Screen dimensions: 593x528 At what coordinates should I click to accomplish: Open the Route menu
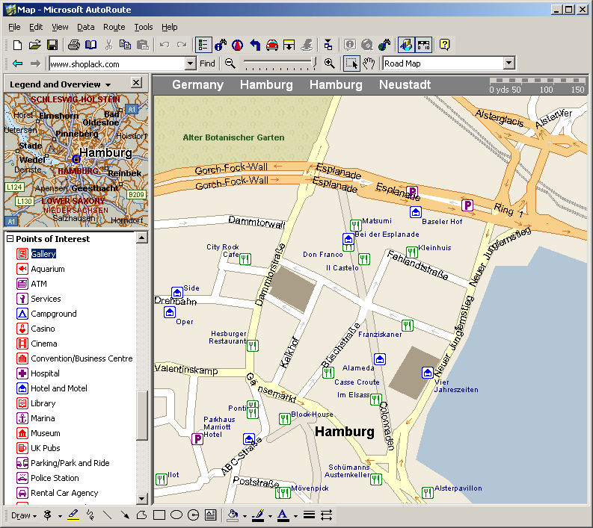click(x=114, y=27)
